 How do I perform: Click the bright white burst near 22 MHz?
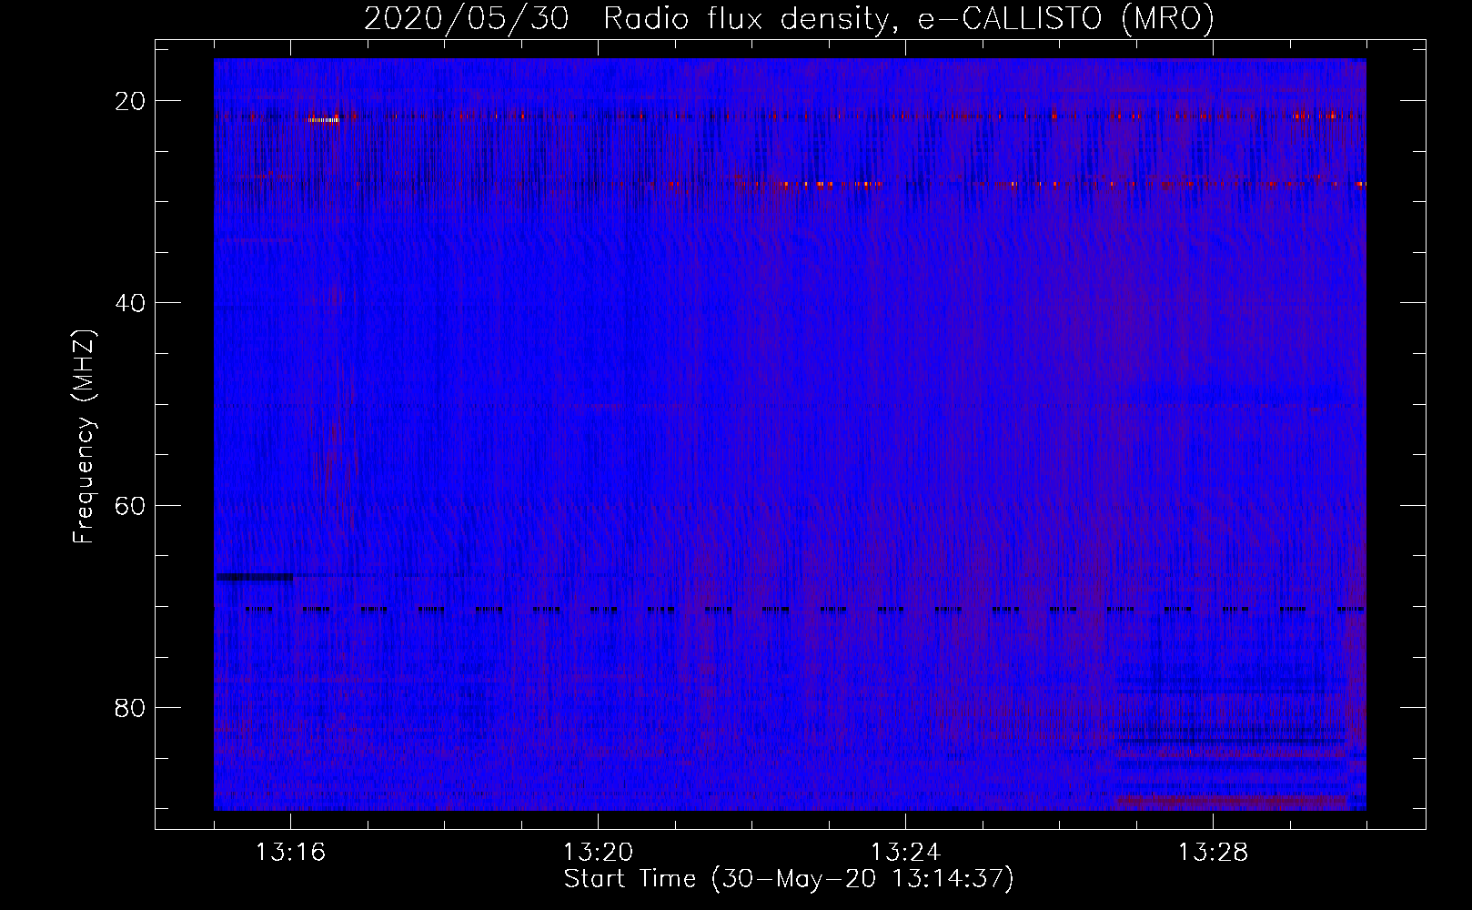click(323, 120)
